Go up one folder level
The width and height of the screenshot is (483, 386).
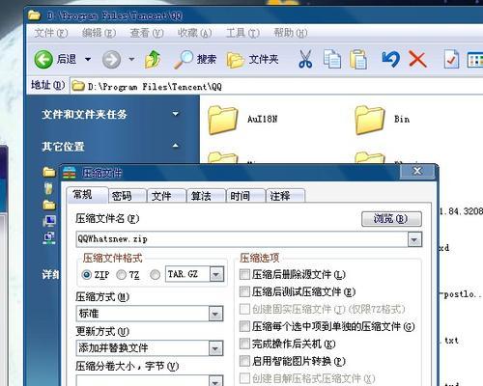point(153,59)
